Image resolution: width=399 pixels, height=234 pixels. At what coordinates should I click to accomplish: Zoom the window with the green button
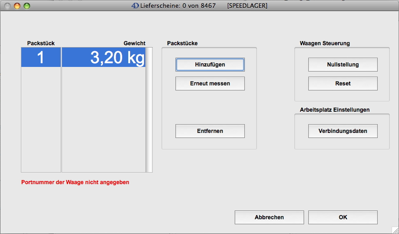[x=26, y=6]
